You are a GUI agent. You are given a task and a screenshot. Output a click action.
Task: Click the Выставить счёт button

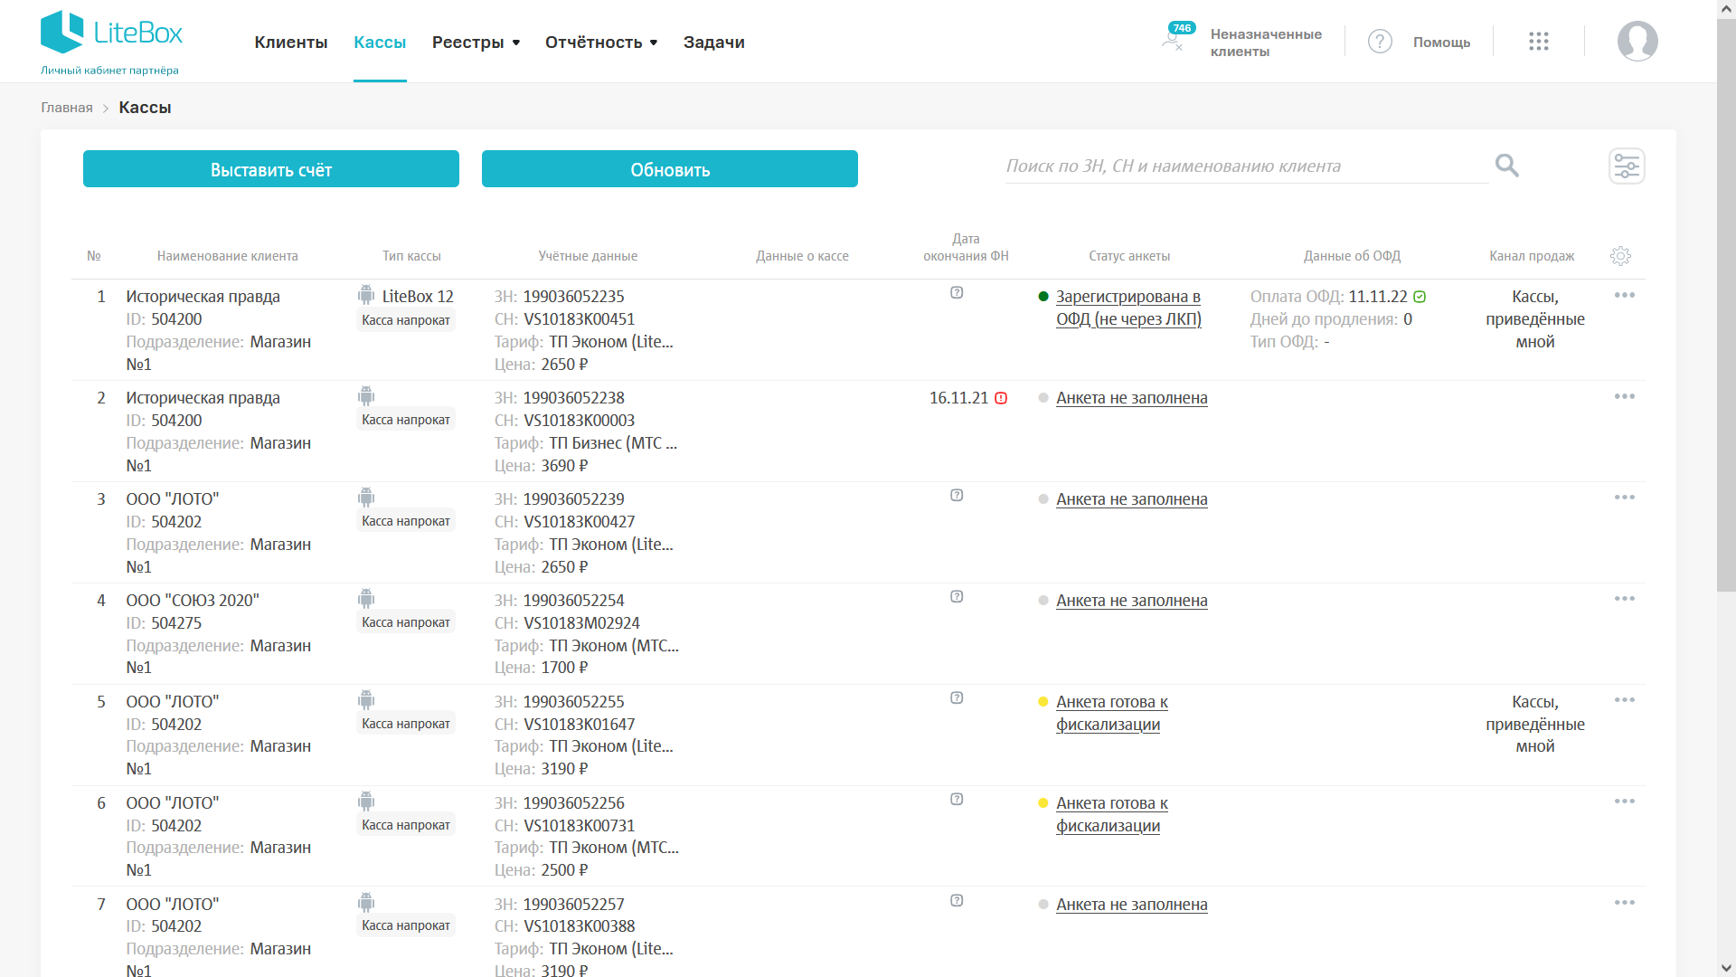coord(271,169)
